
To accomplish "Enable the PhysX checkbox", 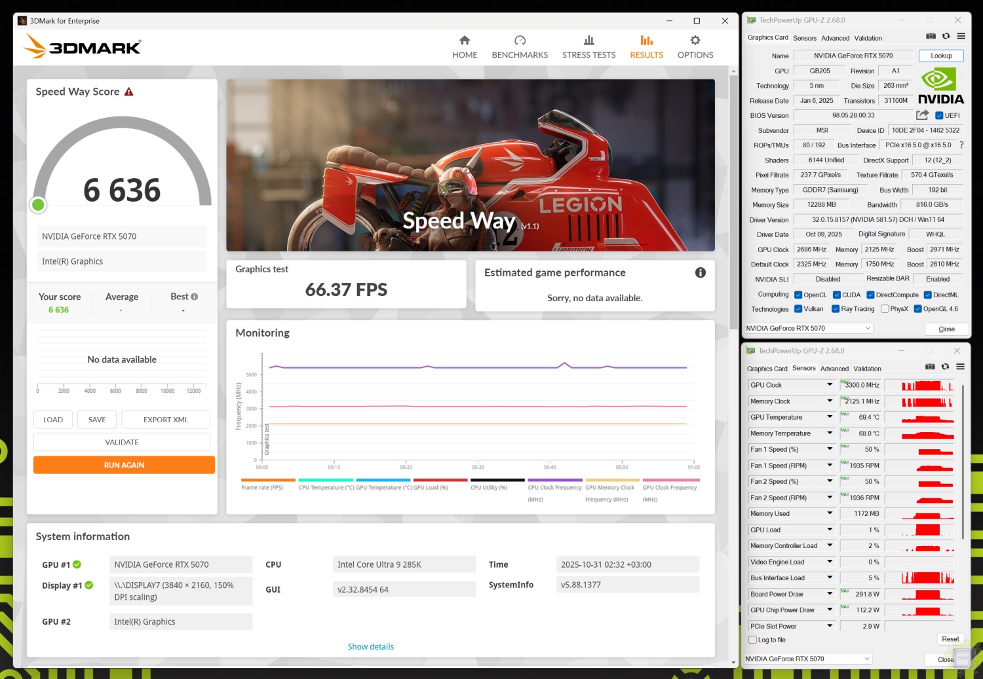I will click(x=885, y=309).
